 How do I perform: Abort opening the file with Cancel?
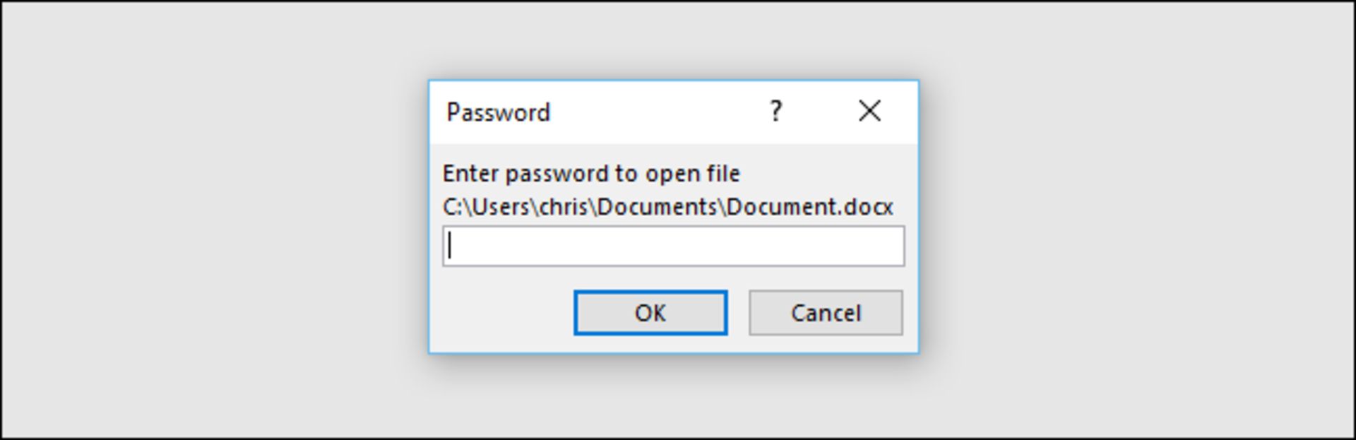pos(826,313)
